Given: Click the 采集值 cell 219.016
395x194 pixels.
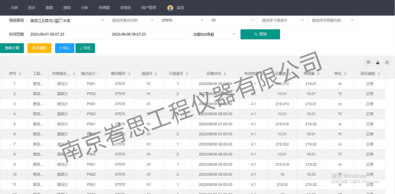Looking at the screenshot, I should click(282, 124).
